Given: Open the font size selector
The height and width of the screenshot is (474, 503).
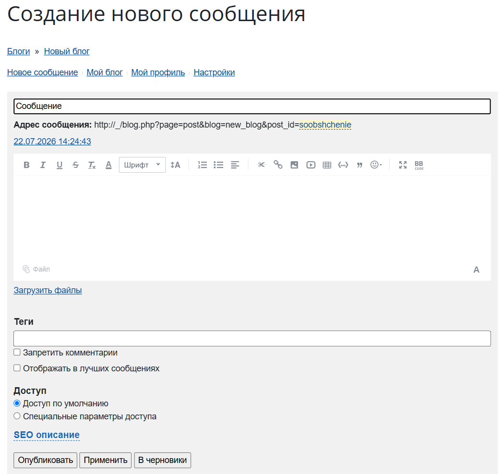Looking at the screenshot, I should coord(176,165).
